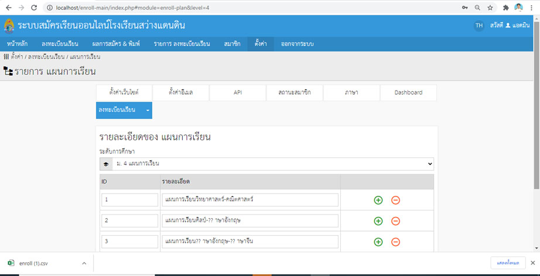This screenshot has width=540, height=276.
Task: Click red minus icon in row 3
Action: pos(395,241)
